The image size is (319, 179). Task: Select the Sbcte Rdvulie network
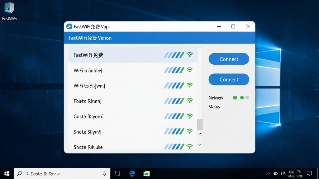[133, 146]
